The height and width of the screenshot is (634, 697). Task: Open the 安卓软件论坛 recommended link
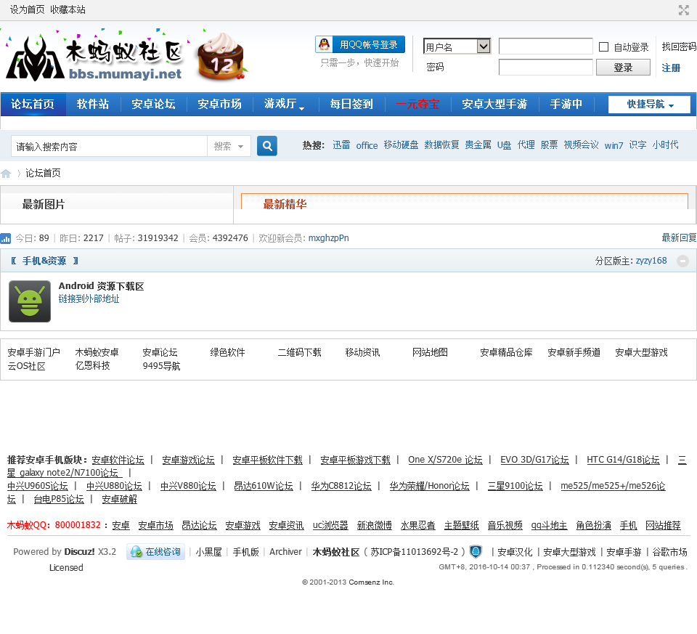[118, 460]
